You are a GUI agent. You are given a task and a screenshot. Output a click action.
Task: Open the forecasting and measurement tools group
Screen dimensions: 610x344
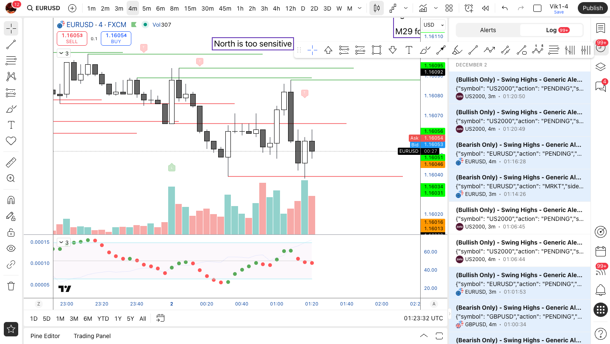coord(11,93)
